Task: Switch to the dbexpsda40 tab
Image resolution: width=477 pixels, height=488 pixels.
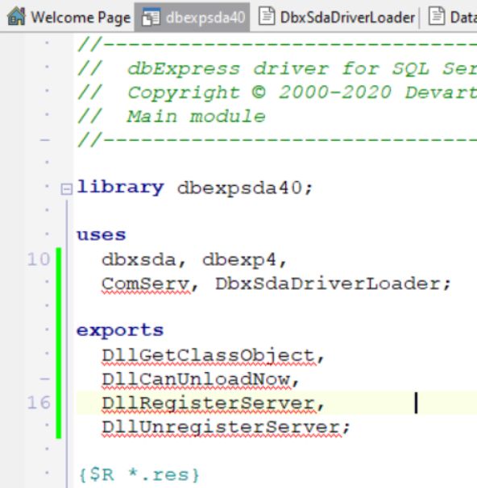Action: point(192,18)
